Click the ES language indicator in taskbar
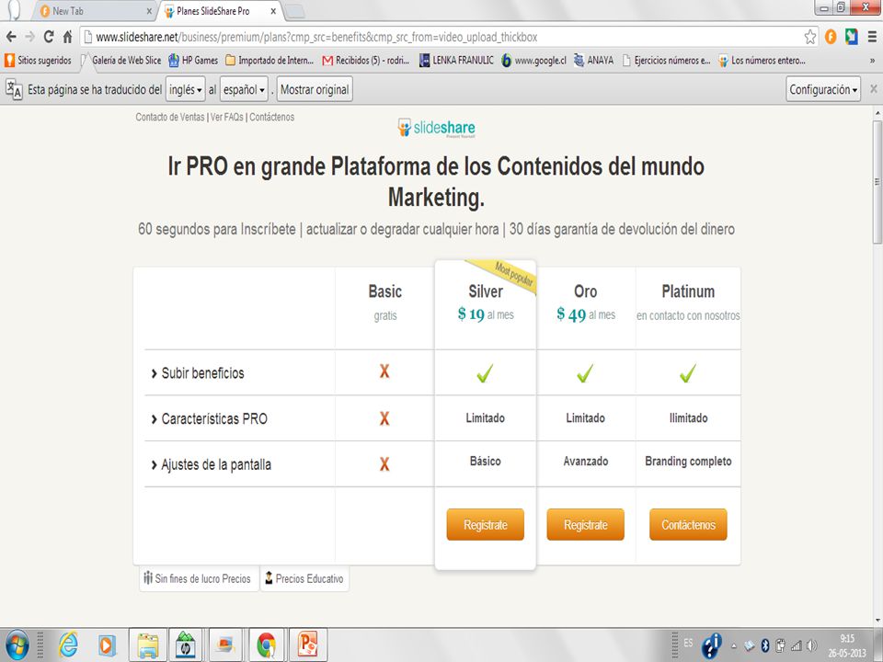This screenshot has height=662, width=883. (x=688, y=643)
